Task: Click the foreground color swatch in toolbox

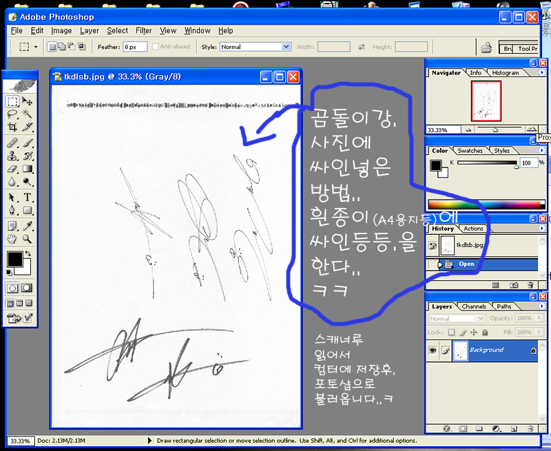Action: 13,259
